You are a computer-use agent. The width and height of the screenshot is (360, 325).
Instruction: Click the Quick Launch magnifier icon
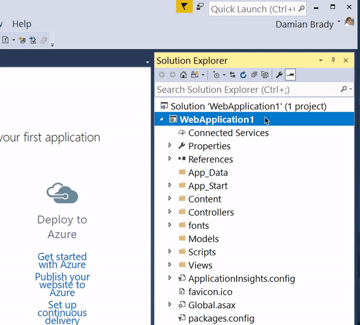(x=301, y=9)
